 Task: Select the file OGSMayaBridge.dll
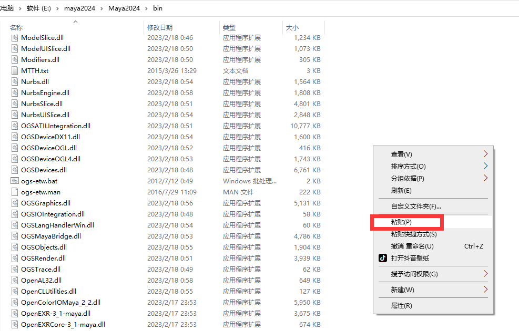(51, 236)
